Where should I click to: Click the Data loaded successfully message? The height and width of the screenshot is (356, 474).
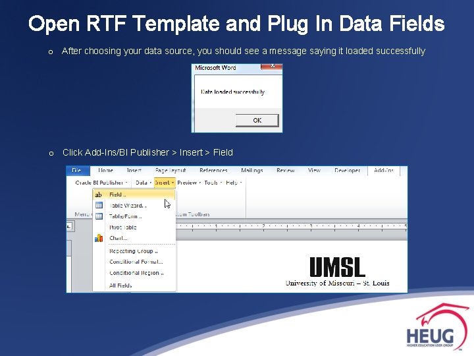click(233, 92)
